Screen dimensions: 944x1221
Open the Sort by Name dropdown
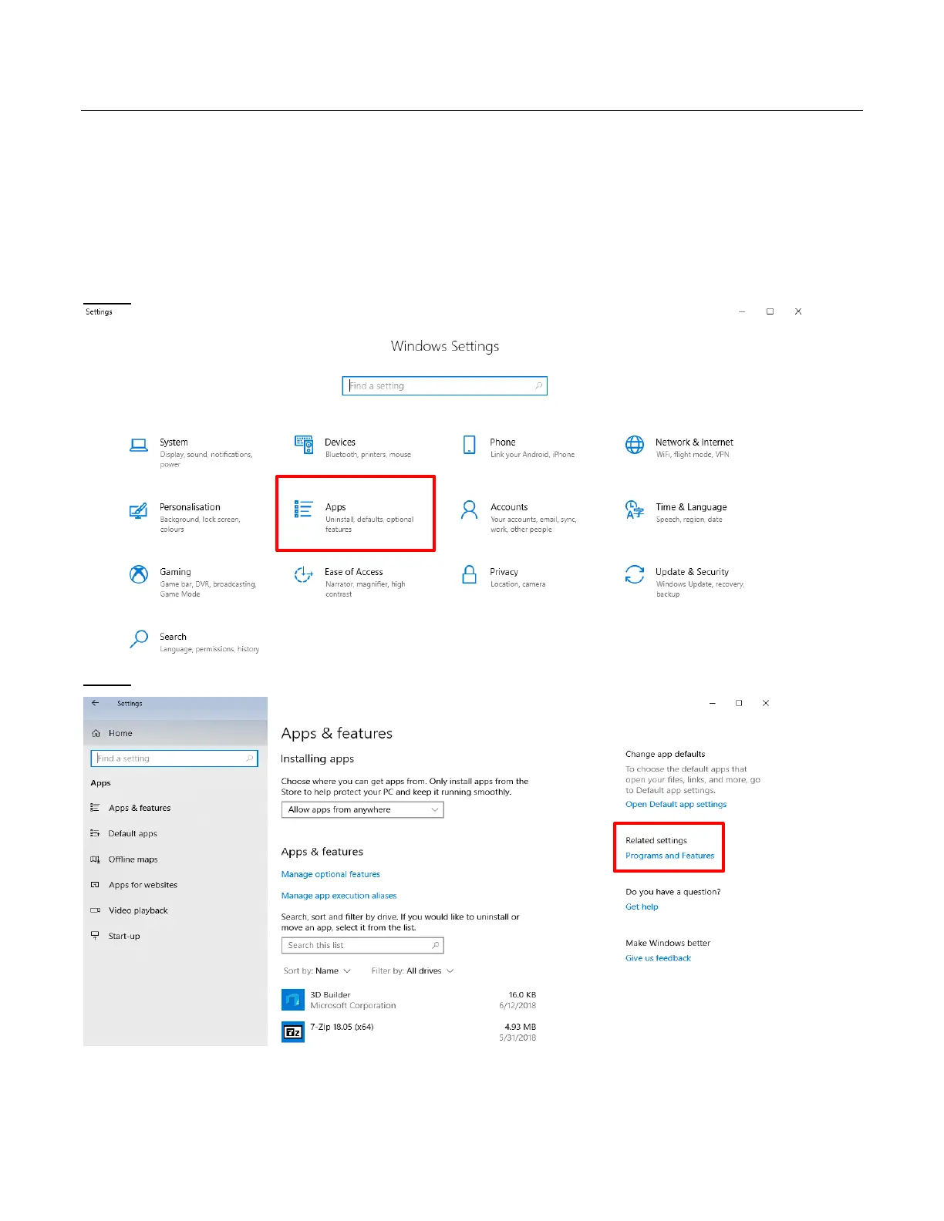pyautogui.click(x=317, y=970)
